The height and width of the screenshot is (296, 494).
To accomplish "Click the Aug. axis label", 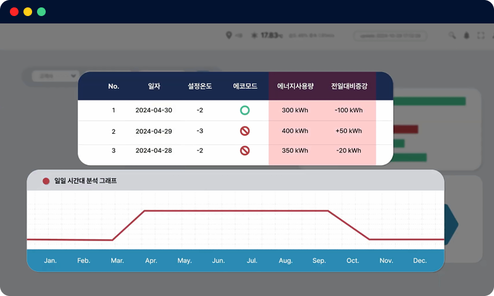I will [286, 261].
